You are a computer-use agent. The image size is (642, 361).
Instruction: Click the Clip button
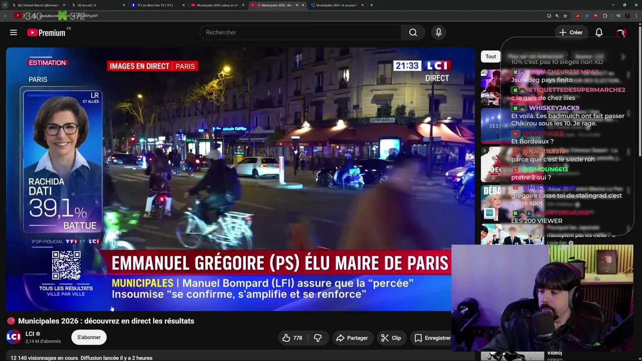click(391, 338)
